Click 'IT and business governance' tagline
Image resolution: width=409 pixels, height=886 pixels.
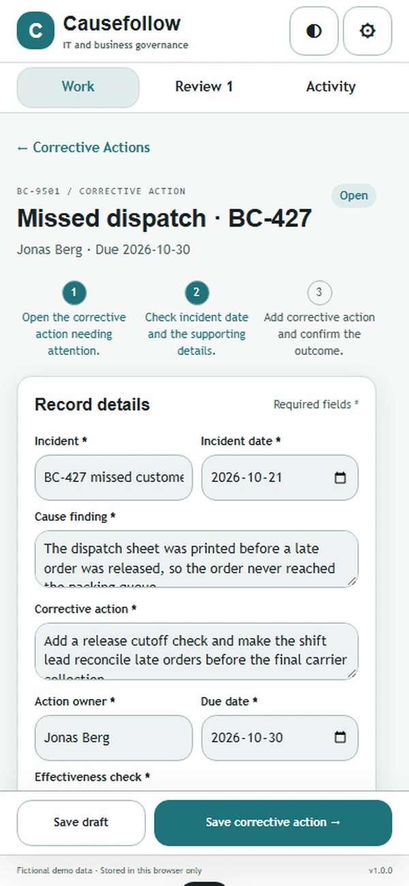click(x=125, y=45)
